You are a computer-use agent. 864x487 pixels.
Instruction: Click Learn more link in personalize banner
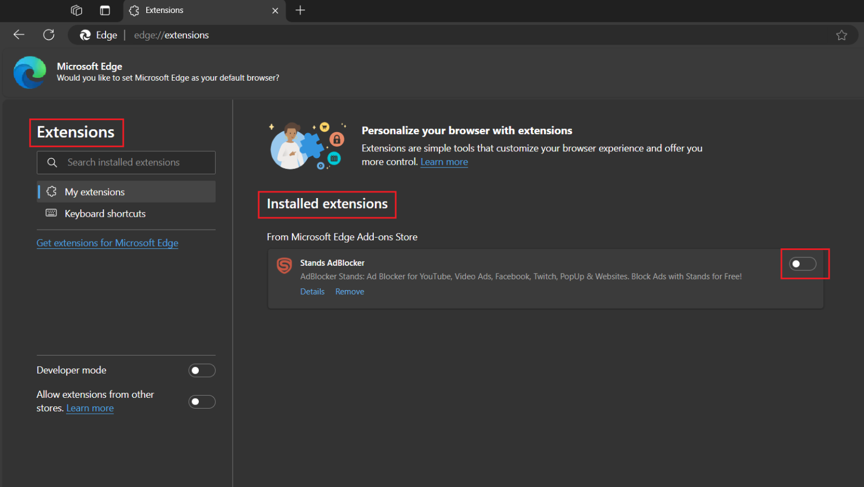pyautogui.click(x=444, y=162)
